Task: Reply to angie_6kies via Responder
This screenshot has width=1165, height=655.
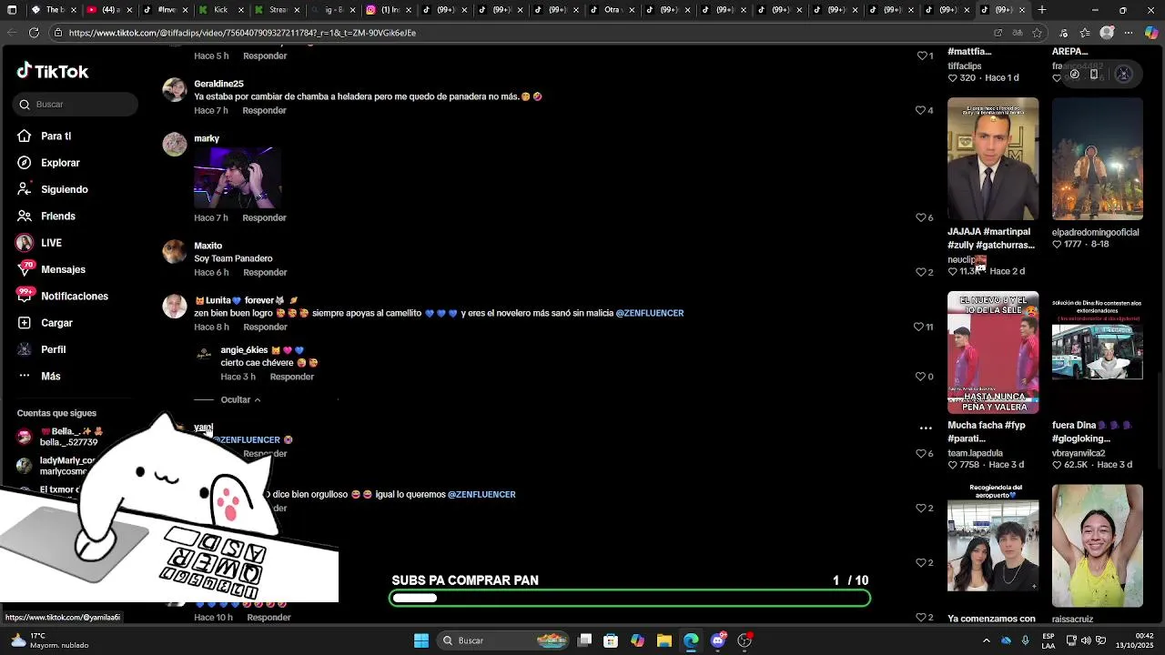Action: point(291,377)
